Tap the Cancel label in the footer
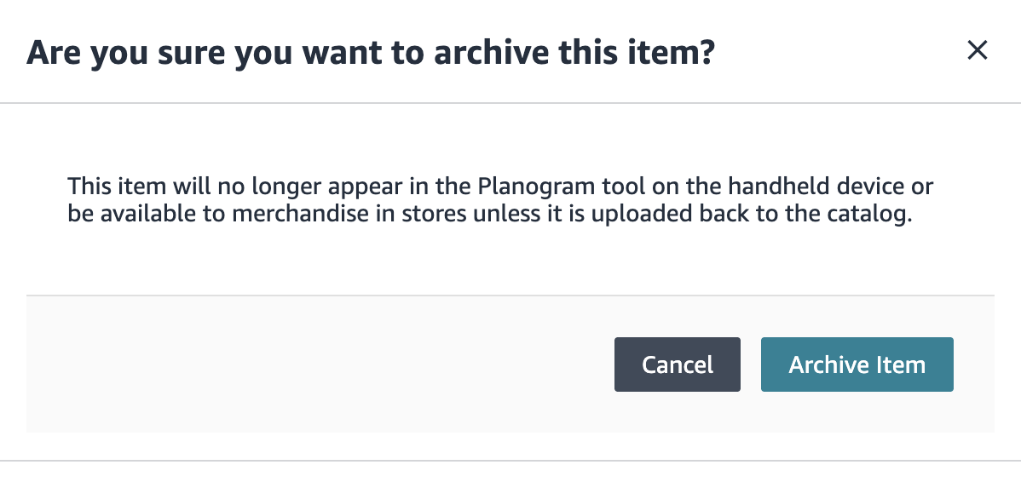Image resolution: width=1021 pixels, height=482 pixels. 677,364
